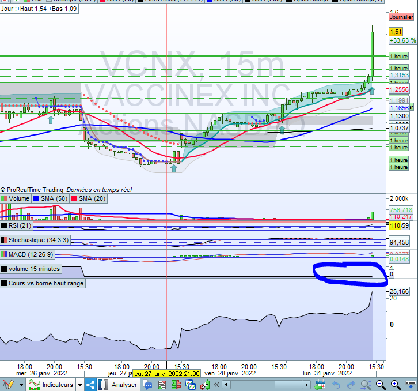Click the yellow jeu. 27 janv. 2022 21:00 time label
Viewport: 418px width, 391px height.
click(166, 374)
